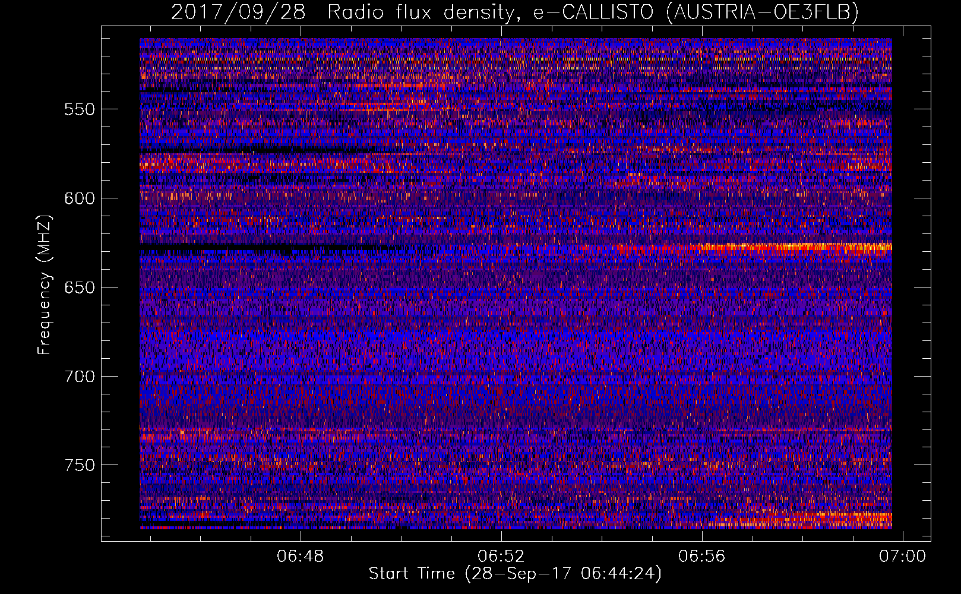Select the 550 frequency axis label

[80, 109]
